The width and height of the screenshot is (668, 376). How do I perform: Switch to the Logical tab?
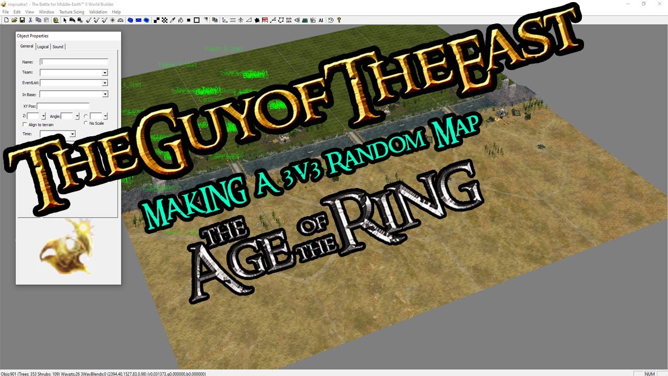point(43,47)
